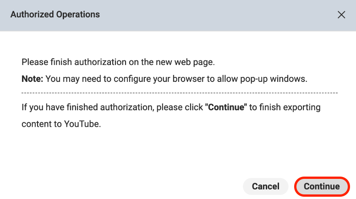This screenshot has width=356, height=199.
Task: Click the word YouTube in the message
Action: click(x=83, y=124)
